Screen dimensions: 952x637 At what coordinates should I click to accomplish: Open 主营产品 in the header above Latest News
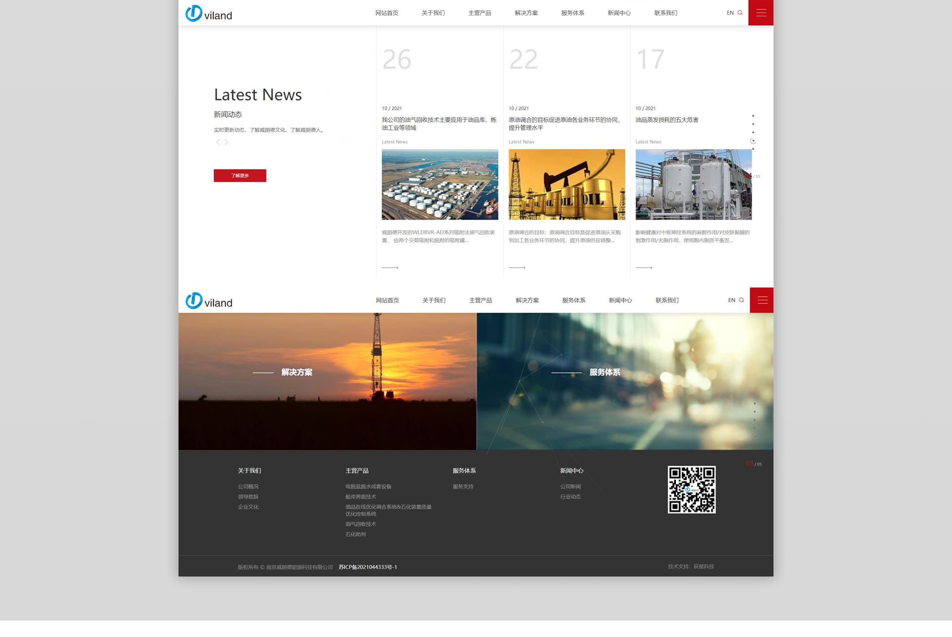(480, 13)
